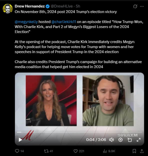Like the post with heart icon

75,151
